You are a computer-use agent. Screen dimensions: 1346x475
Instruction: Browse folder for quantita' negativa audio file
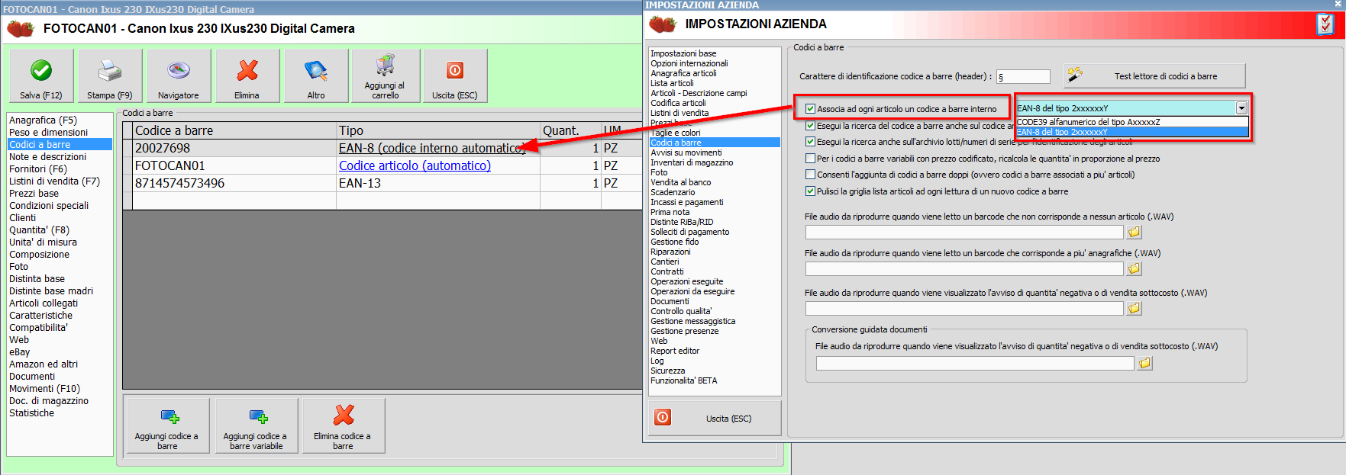[x=1134, y=308]
